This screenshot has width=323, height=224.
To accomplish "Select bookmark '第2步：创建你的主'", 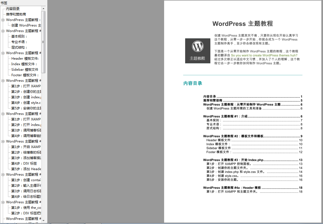I will 26,92.
